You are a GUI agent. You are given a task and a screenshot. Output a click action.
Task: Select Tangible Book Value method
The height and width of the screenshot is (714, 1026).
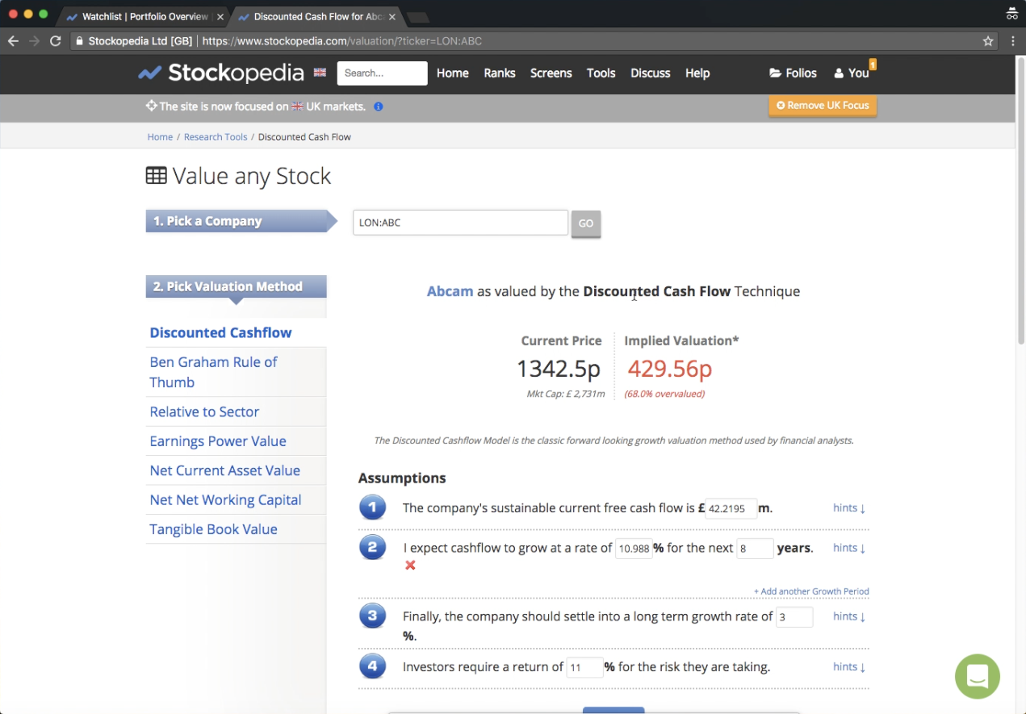[x=213, y=529]
